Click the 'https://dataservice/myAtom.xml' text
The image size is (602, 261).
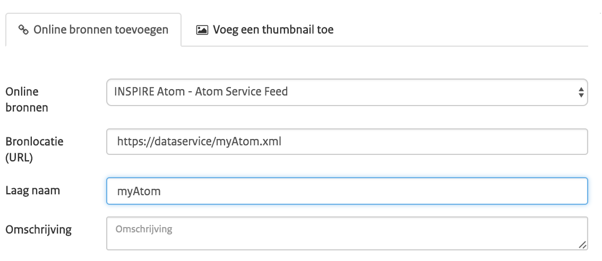point(199,142)
